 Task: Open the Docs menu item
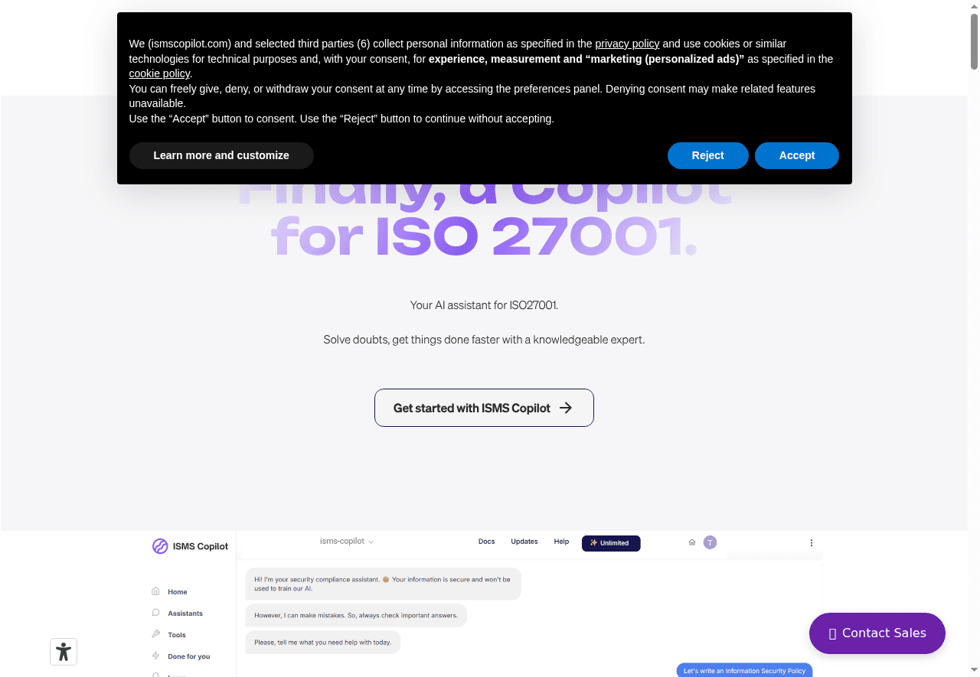point(486,541)
